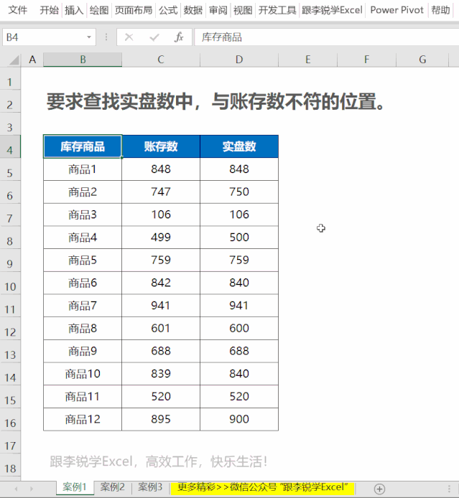The width and height of the screenshot is (459, 498).
Task: Select column G header
Action: pyautogui.click(x=422, y=60)
